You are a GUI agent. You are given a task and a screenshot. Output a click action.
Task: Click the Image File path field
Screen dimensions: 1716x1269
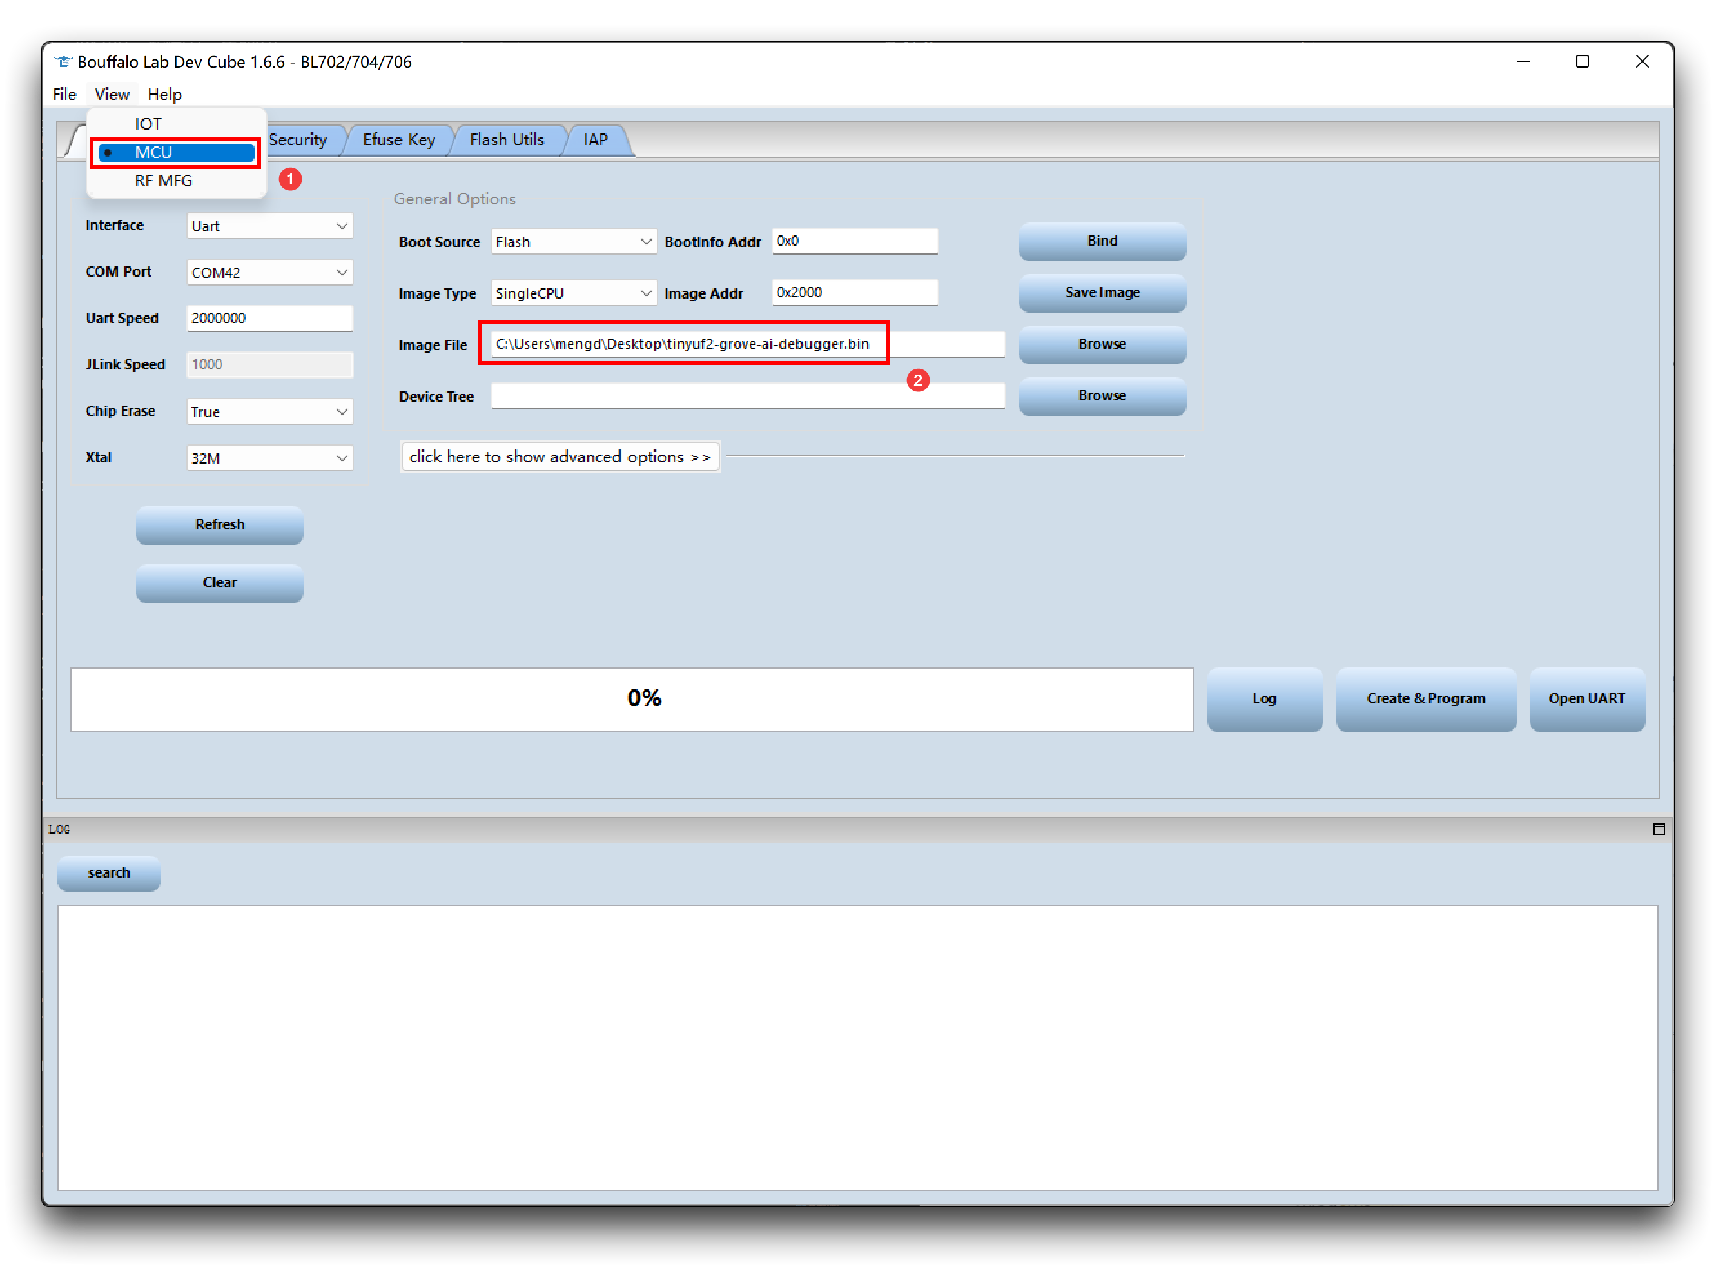[x=748, y=344]
